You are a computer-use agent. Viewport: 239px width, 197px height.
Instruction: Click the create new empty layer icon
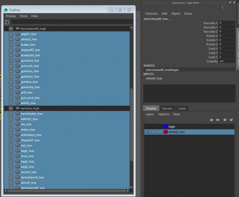coord(225,120)
